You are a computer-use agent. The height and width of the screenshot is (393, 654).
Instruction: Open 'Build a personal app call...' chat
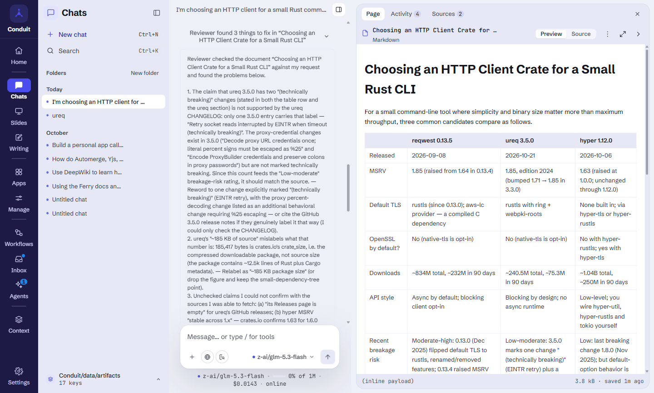(x=103, y=145)
